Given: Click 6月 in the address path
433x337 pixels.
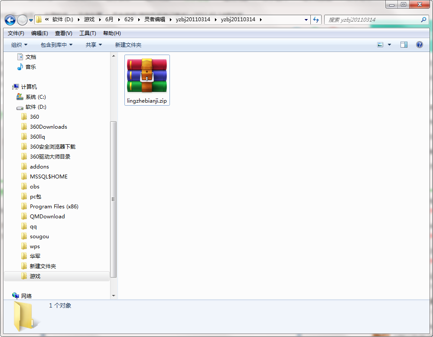Looking at the screenshot, I should [109, 19].
